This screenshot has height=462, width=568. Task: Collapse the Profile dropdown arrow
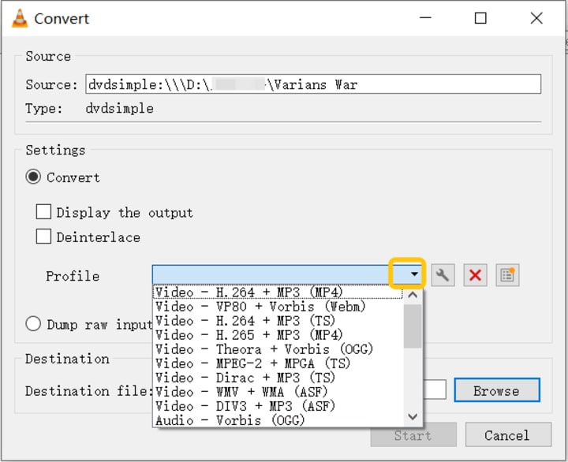(x=414, y=274)
